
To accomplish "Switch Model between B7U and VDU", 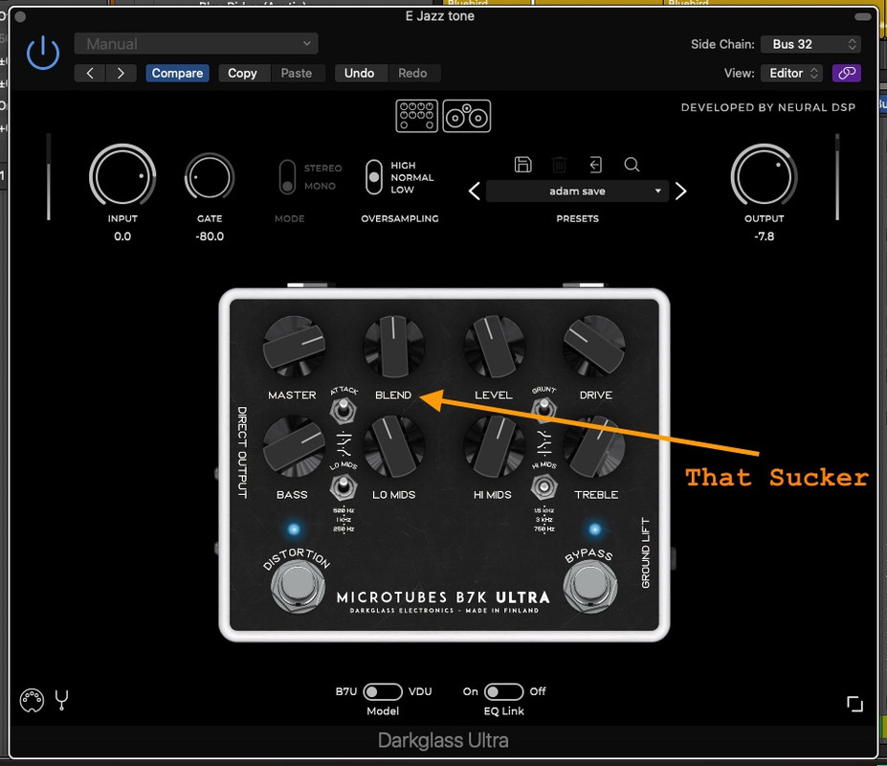I will point(383,692).
